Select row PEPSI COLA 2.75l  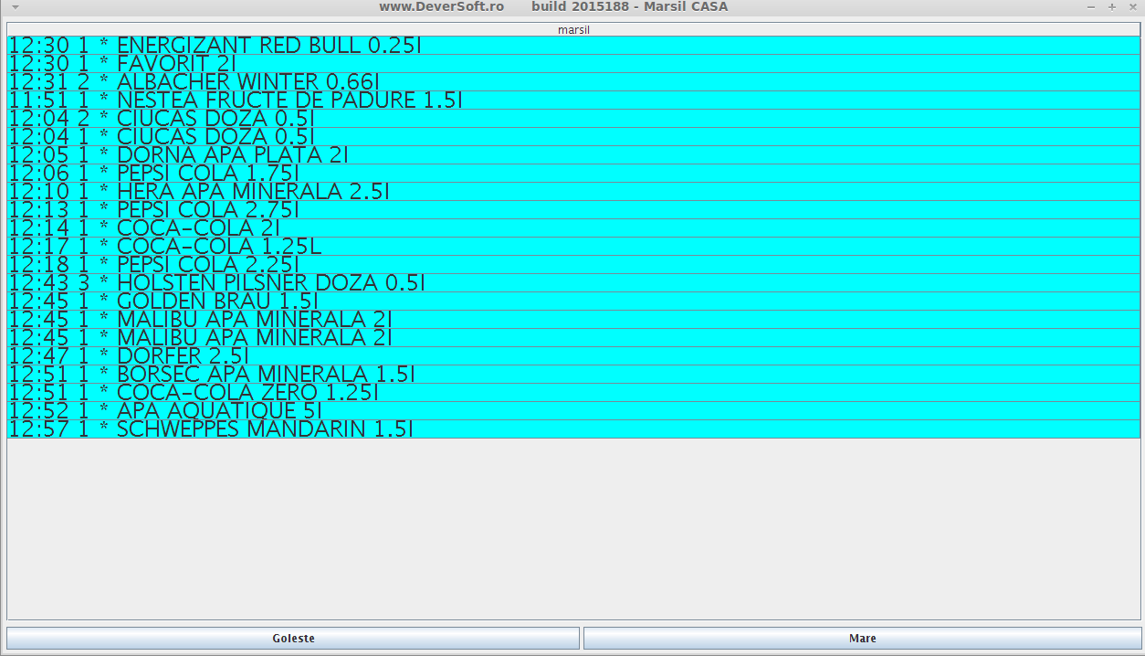pos(573,210)
